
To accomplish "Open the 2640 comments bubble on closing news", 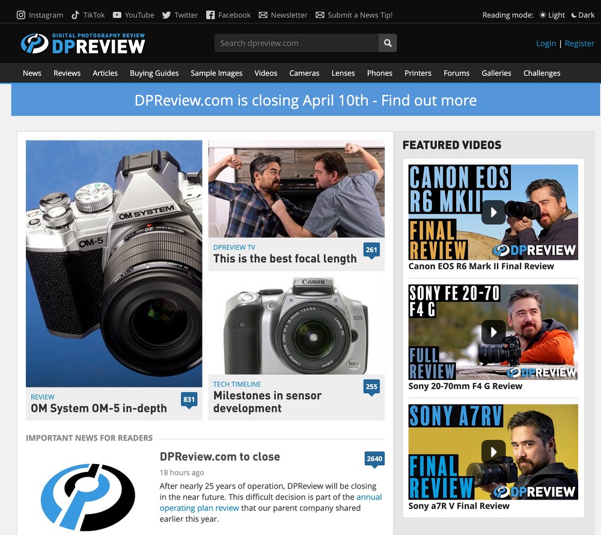I will pos(374,459).
